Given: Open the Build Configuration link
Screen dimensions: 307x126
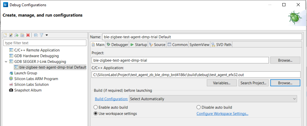Looking at the screenshot, I should tap(111, 99).
